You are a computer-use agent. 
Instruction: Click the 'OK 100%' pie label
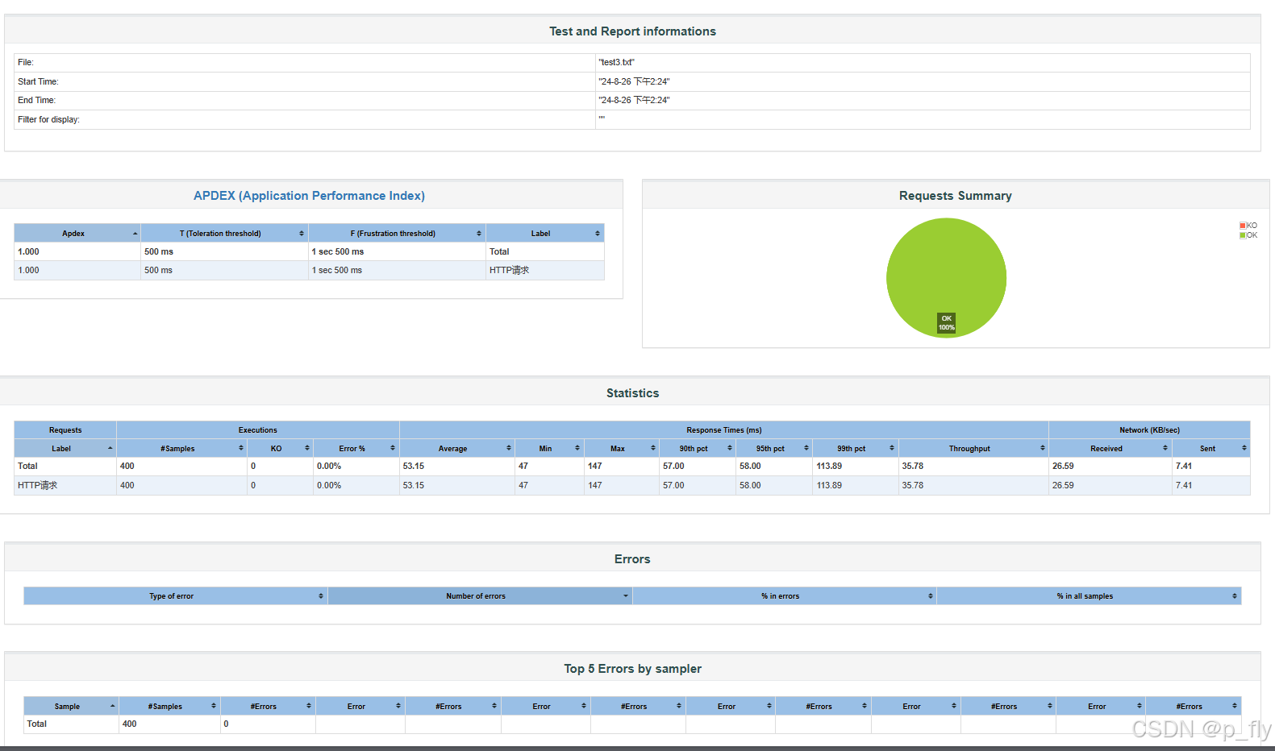947,323
